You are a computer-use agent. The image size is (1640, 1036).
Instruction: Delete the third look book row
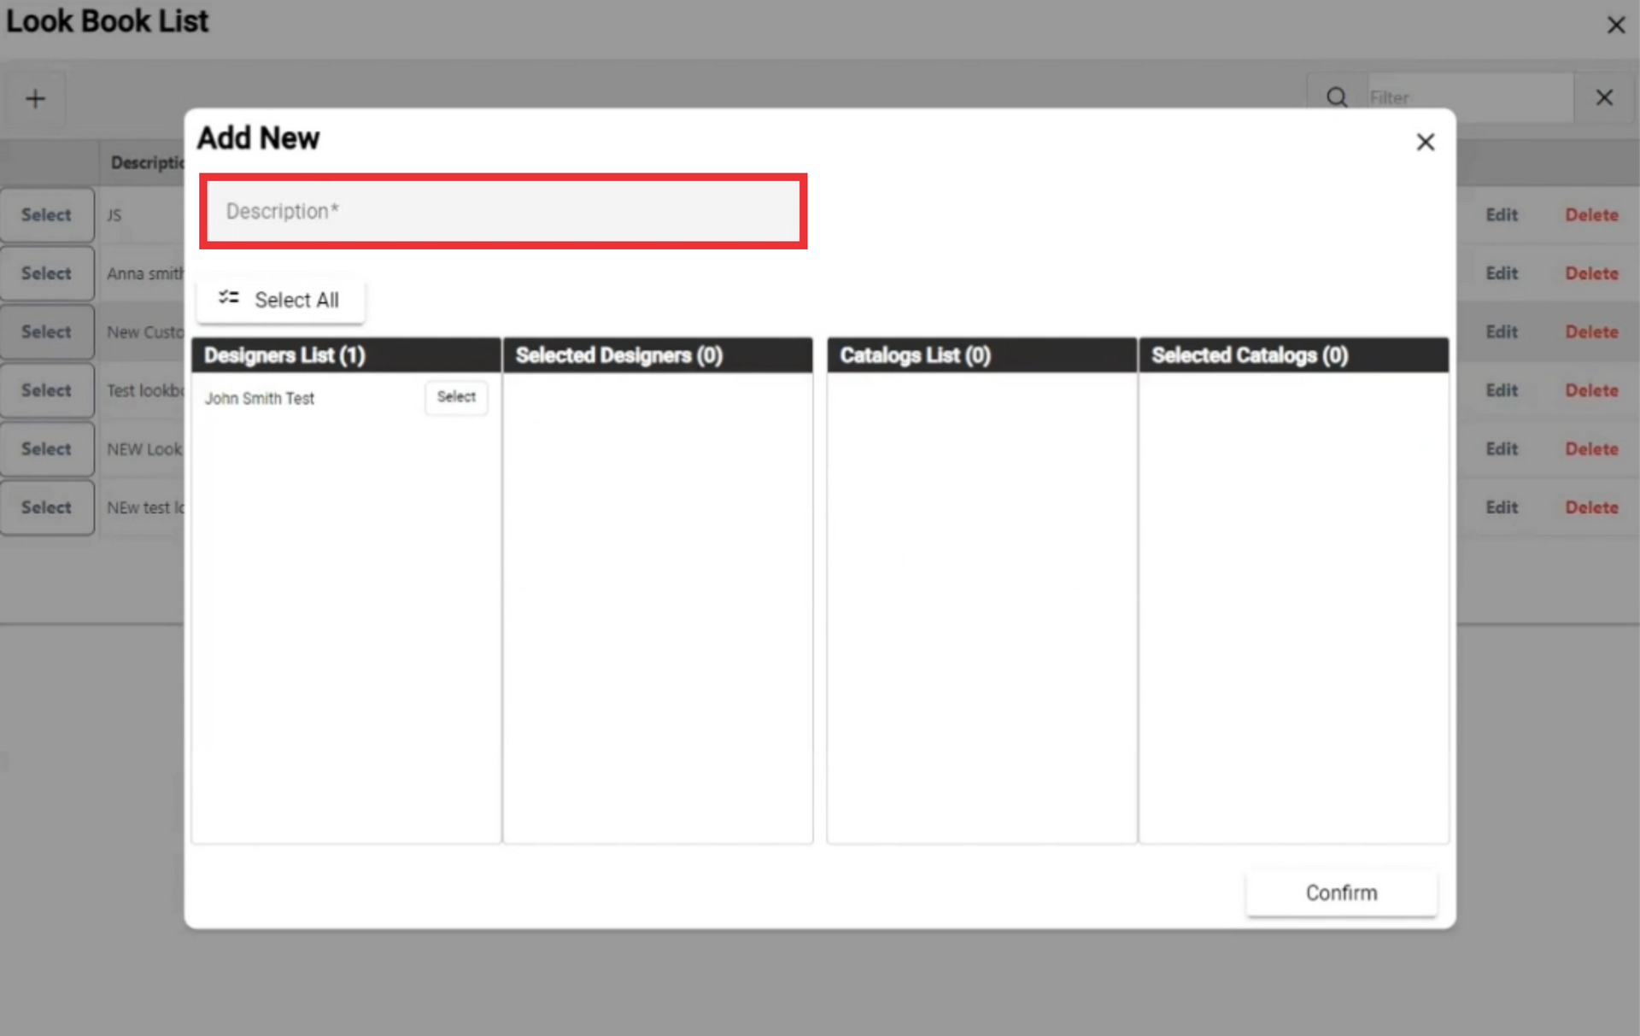[x=1591, y=332]
